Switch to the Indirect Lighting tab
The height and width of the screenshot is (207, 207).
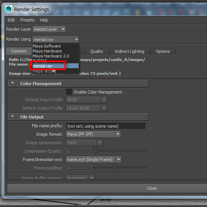click(130, 51)
